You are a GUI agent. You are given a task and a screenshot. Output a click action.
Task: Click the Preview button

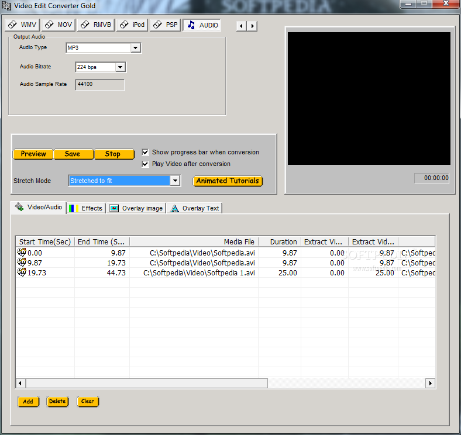[33, 154]
